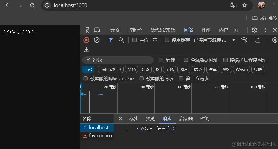Export HAR with download icon
The height and width of the screenshot is (149, 278).
click(86, 50)
